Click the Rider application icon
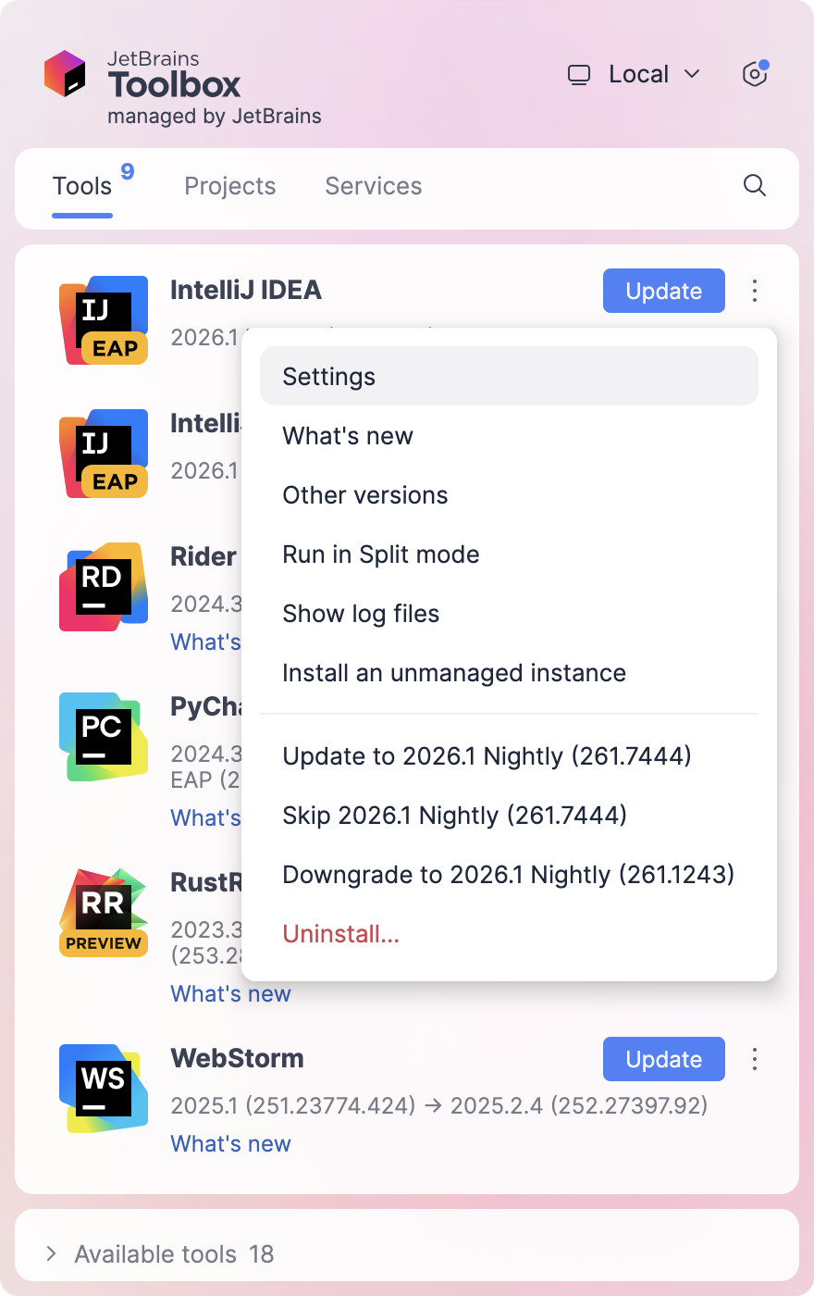 coord(103,586)
